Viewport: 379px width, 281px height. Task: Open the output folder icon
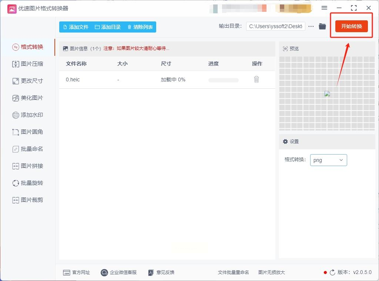point(322,26)
